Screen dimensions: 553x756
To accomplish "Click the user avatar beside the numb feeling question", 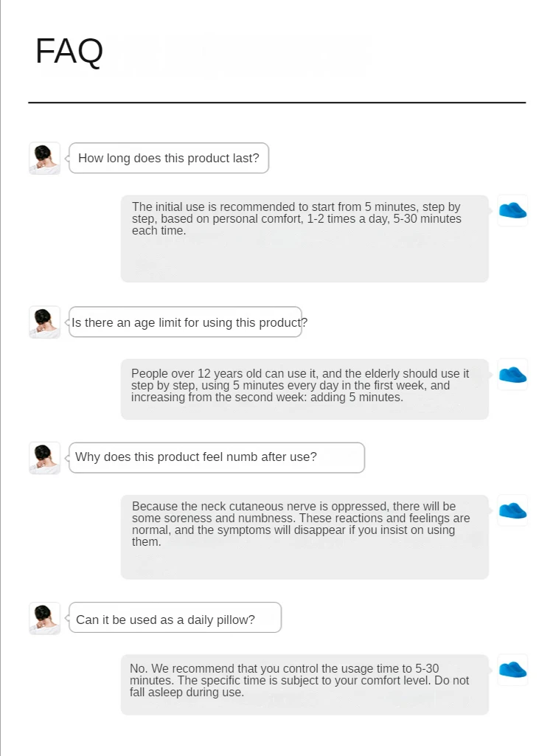I will [44, 458].
